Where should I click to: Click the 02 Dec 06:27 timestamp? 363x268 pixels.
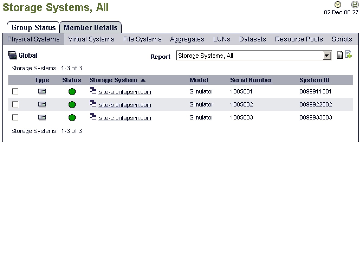coord(341,12)
